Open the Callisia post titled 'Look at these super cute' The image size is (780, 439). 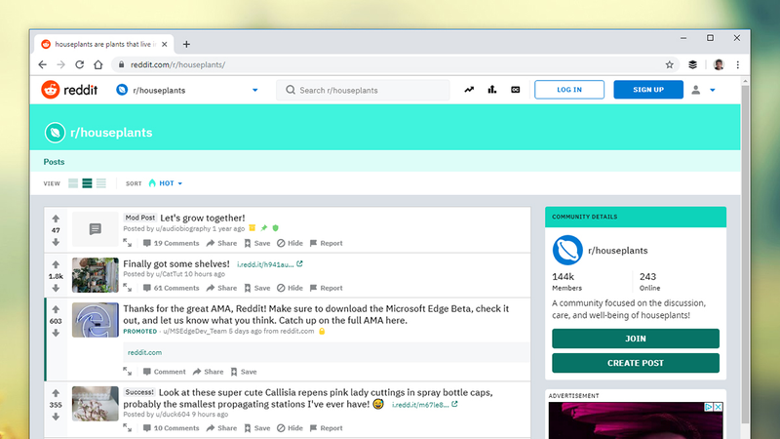point(308,398)
